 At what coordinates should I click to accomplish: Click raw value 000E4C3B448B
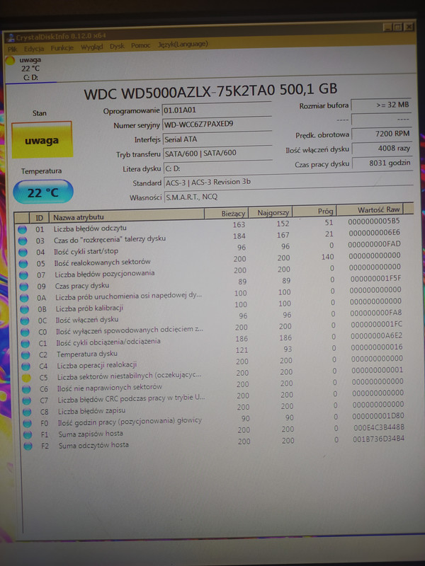click(379, 428)
